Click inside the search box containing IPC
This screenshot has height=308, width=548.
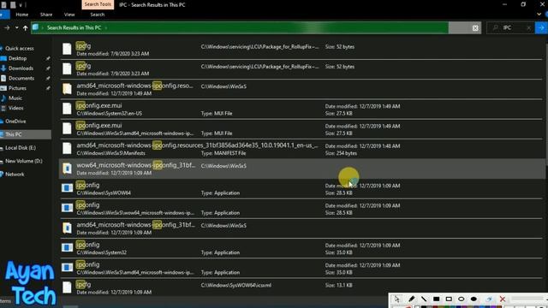pyautogui.click(x=510, y=27)
